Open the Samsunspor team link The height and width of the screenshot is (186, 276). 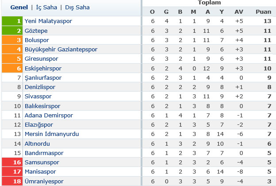click(x=42, y=163)
